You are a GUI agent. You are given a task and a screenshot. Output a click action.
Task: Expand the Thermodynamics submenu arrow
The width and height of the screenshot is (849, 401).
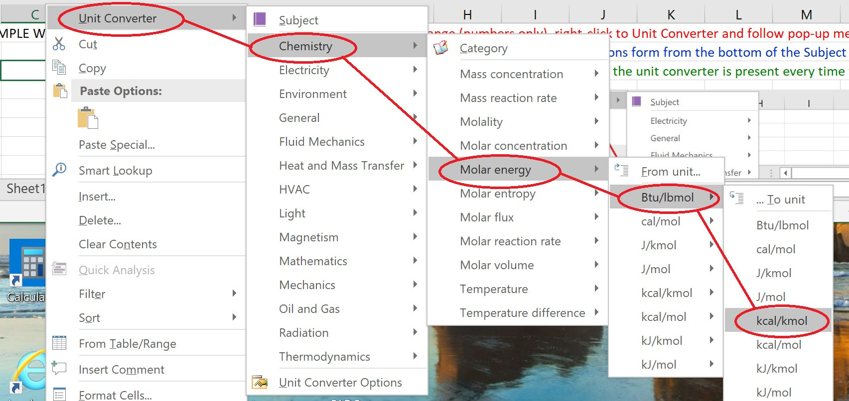coord(415,356)
